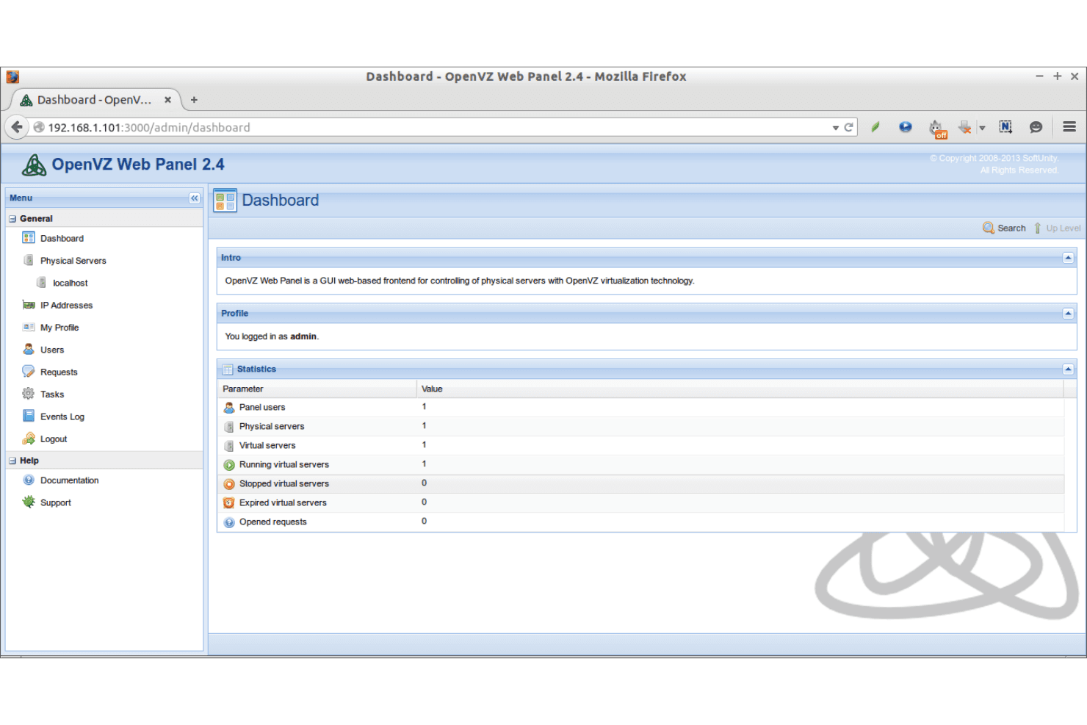Open Users in the sidebar
Screen dimensions: 1087x725
point(52,350)
